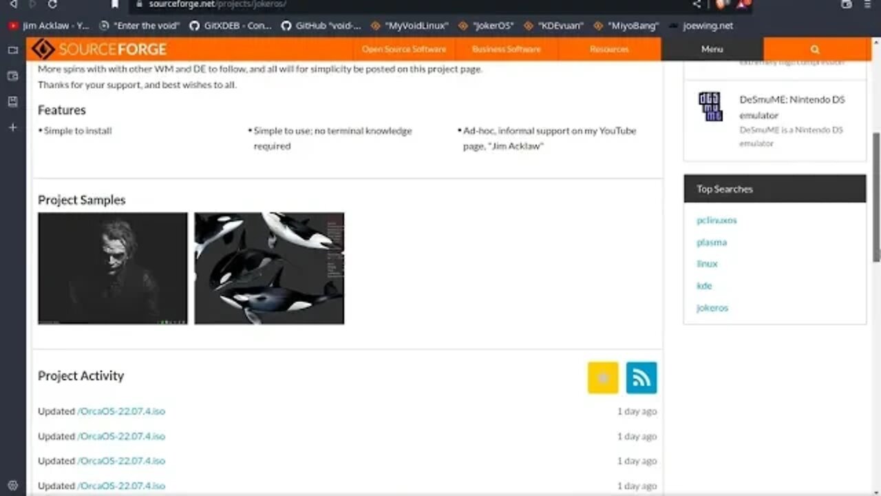The height and width of the screenshot is (496, 881).
Task: Open the "JokerOS" bookmark
Action: 487,25
